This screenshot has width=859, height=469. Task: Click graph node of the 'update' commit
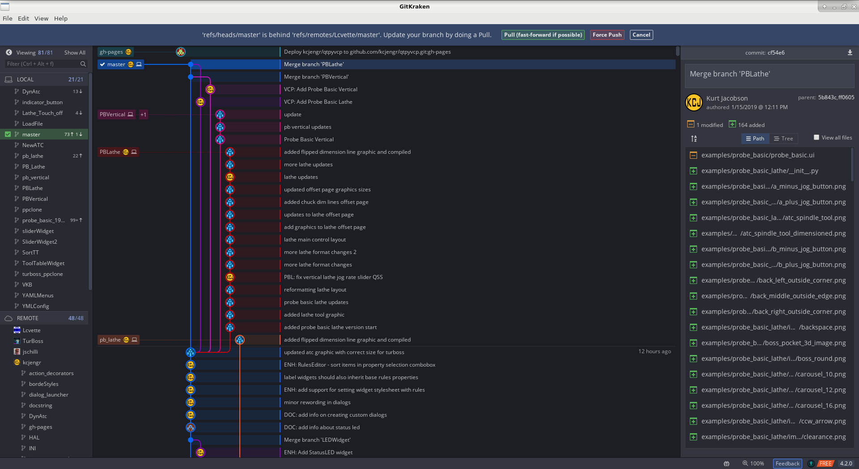click(220, 114)
